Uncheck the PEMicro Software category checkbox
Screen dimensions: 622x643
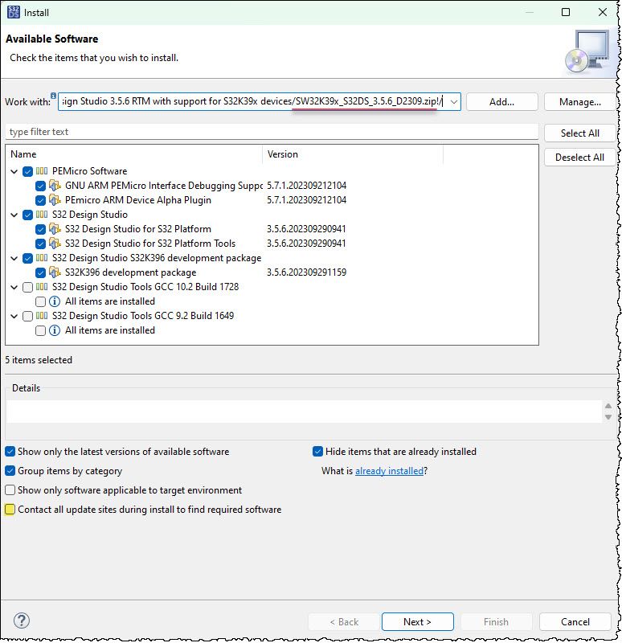(27, 171)
